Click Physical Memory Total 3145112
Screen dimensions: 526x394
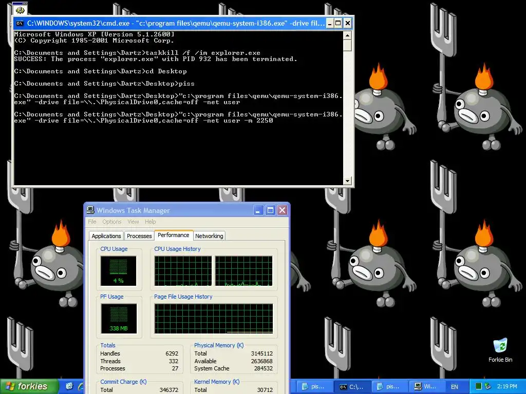pos(261,353)
